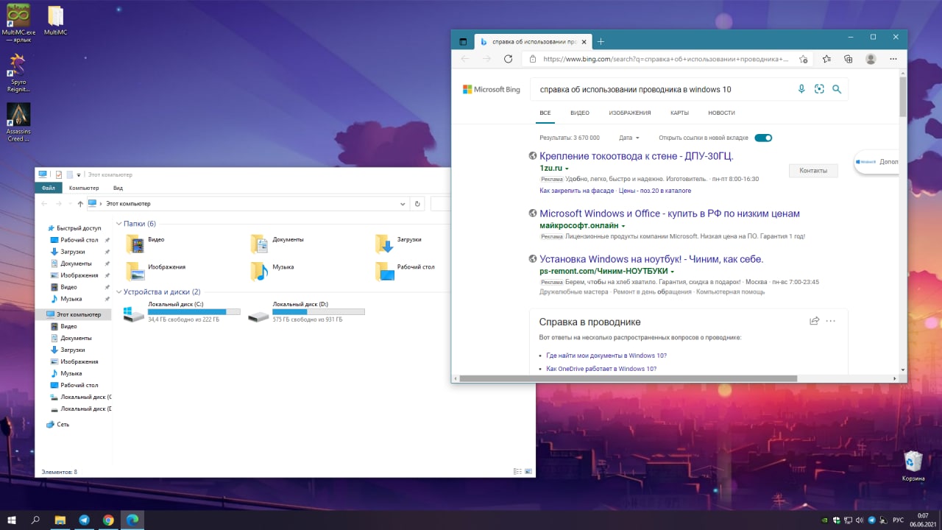Switch Explorer to details view icon

[517, 471]
